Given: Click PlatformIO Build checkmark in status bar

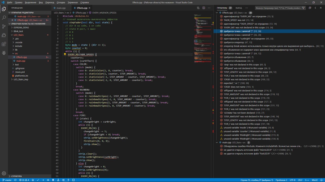Looking at the screenshot, I should coord(38,180).
